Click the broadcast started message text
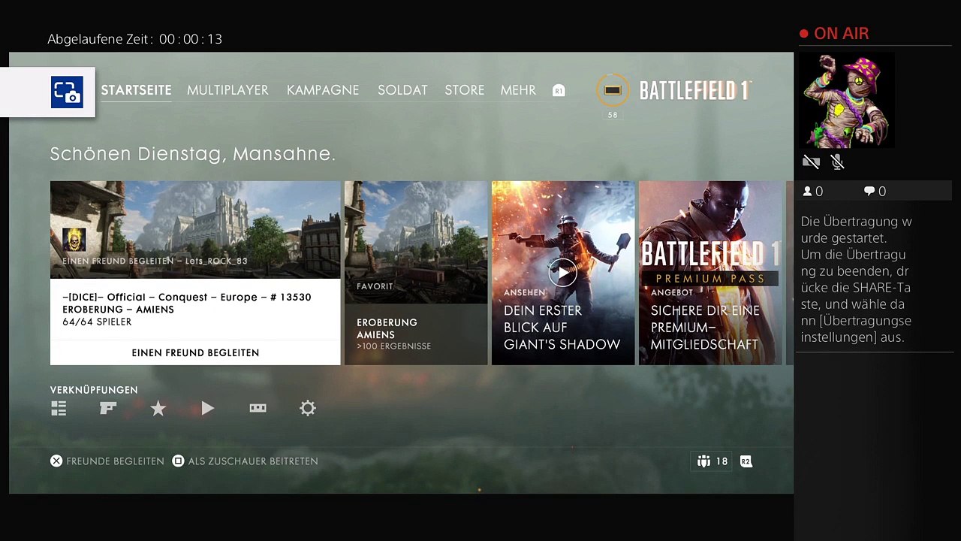 (x=857, y=280)
